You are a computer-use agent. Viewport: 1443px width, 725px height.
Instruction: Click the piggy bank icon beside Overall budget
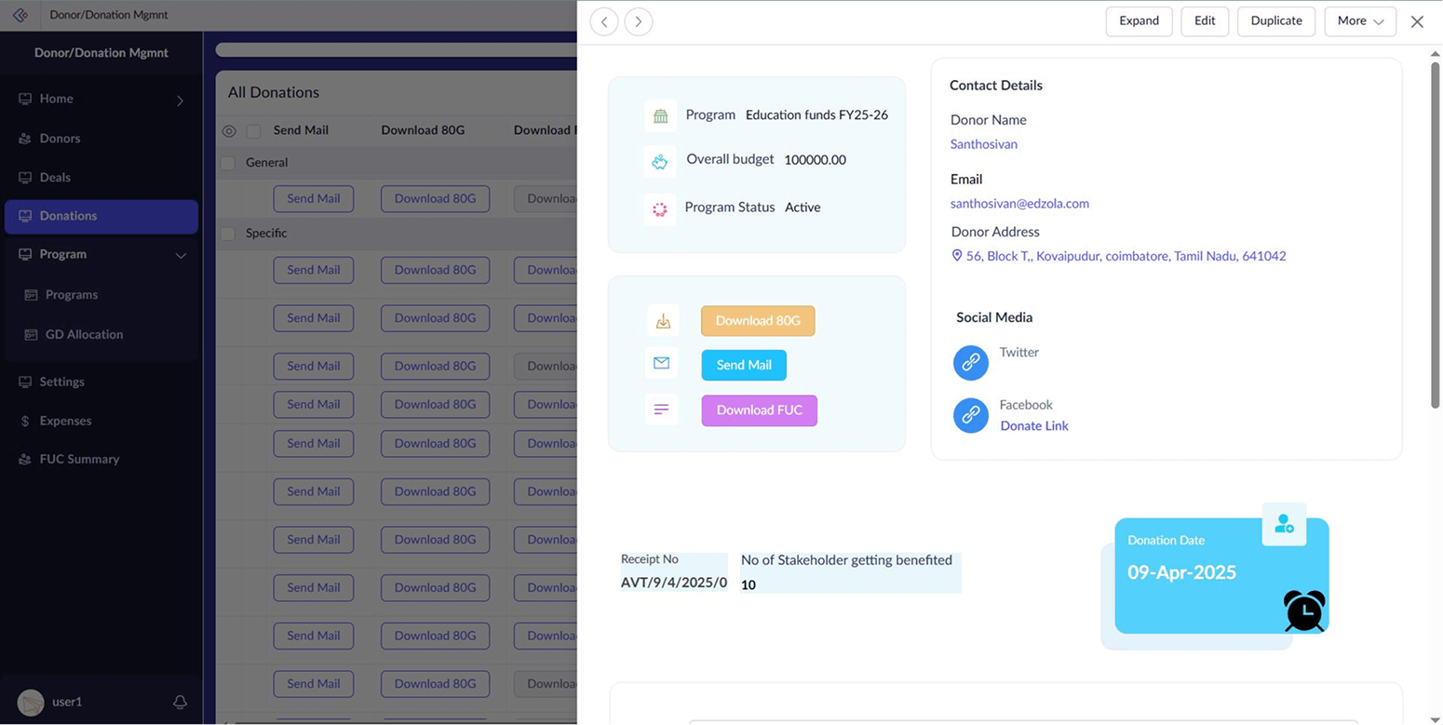(x=660, y=161)
